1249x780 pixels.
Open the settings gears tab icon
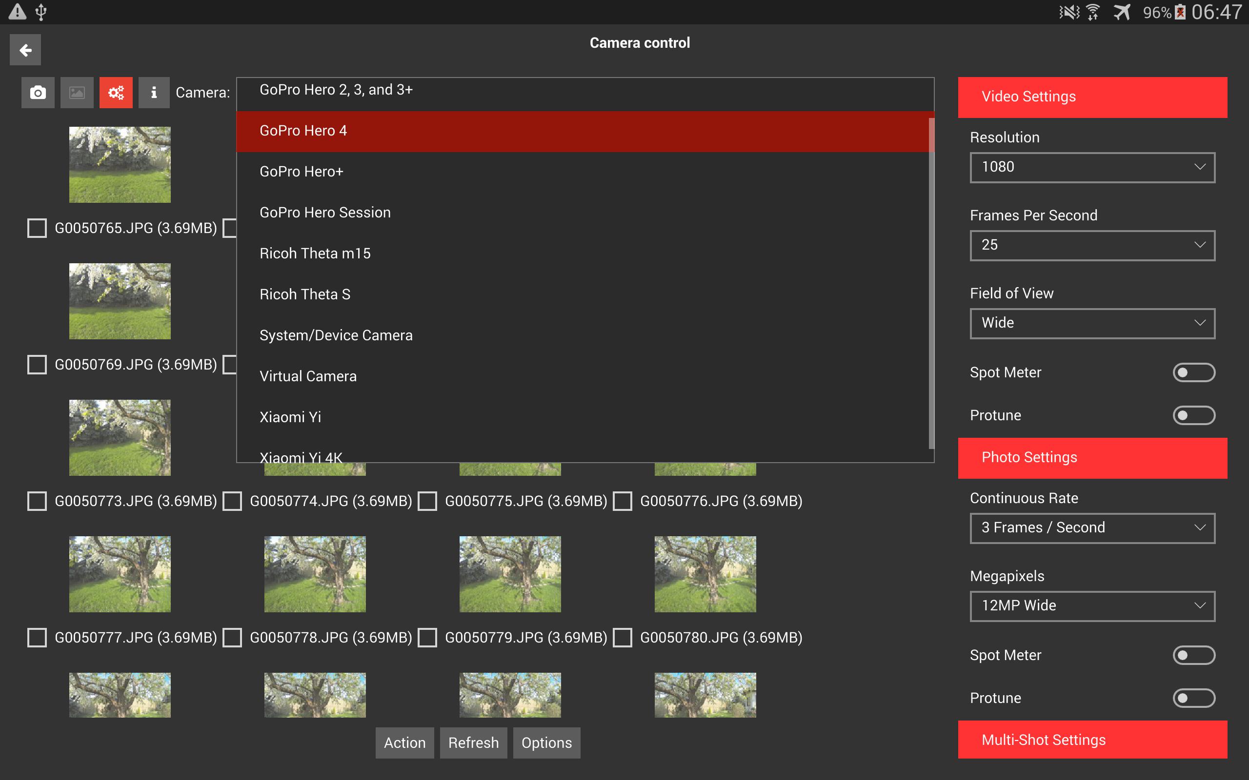(x=116, y=93)
